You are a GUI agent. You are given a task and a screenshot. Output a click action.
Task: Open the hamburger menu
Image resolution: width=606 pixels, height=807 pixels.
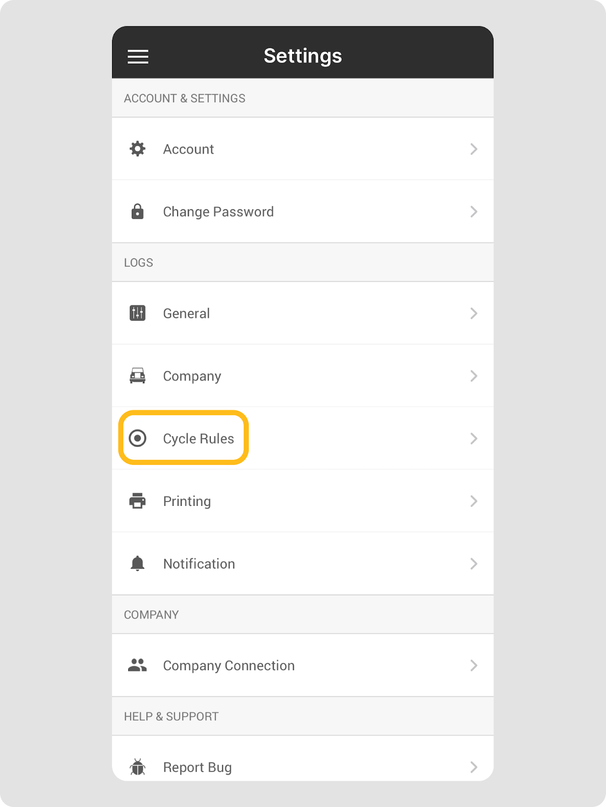coord(138,56)
